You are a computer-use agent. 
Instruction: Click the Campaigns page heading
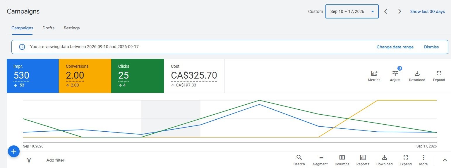23,11
